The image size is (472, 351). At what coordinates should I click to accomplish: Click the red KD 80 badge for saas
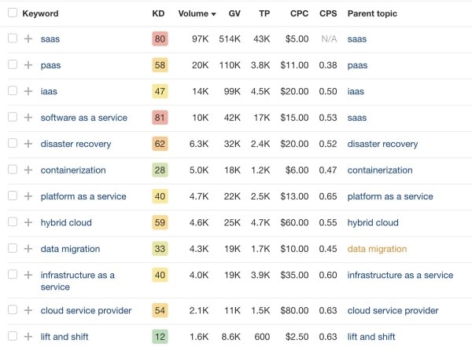pos(160,38)
